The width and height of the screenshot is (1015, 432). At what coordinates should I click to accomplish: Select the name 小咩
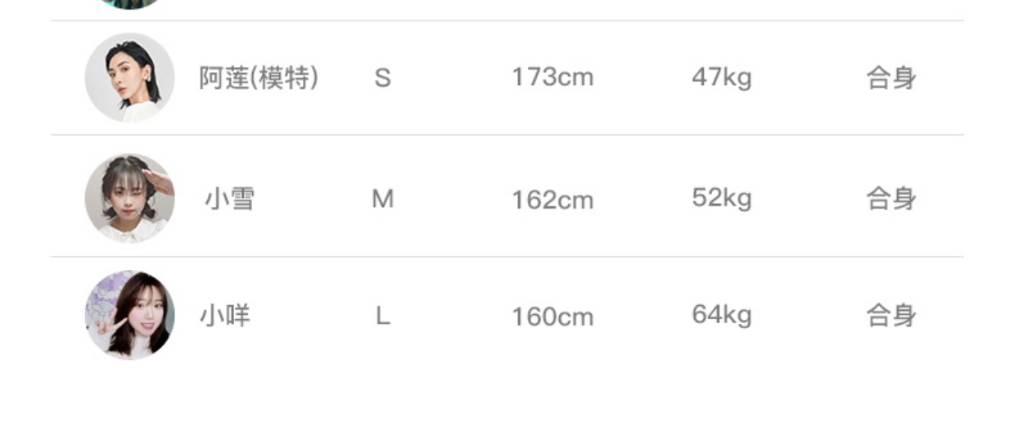[225, 316]
